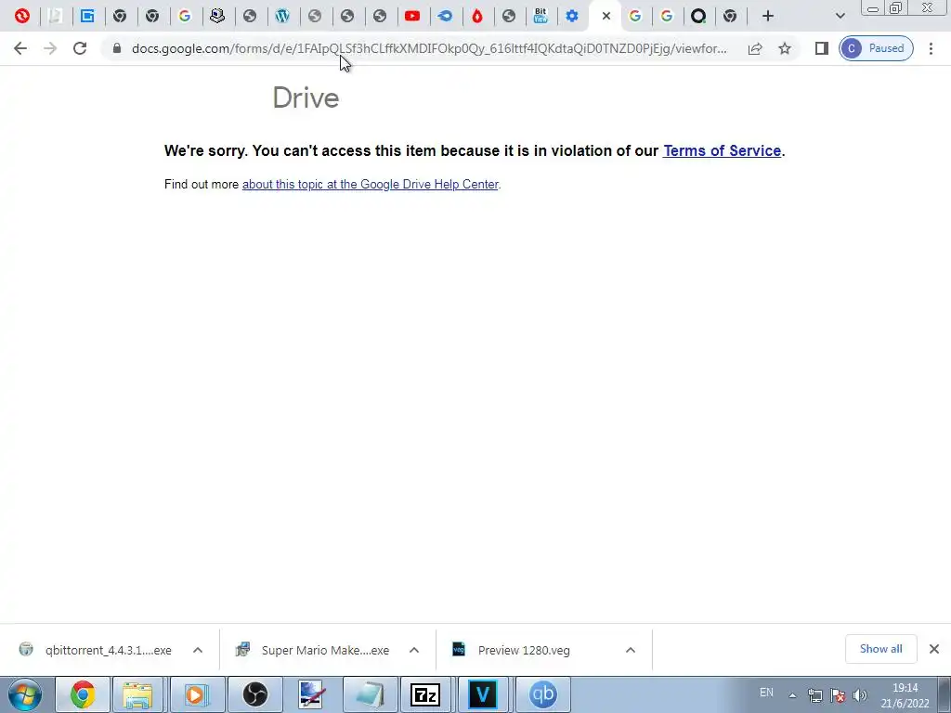Open 7-Zip from the taskbar
The width and height of the screenshot is (951, 713).
click(x=425, y=694)
